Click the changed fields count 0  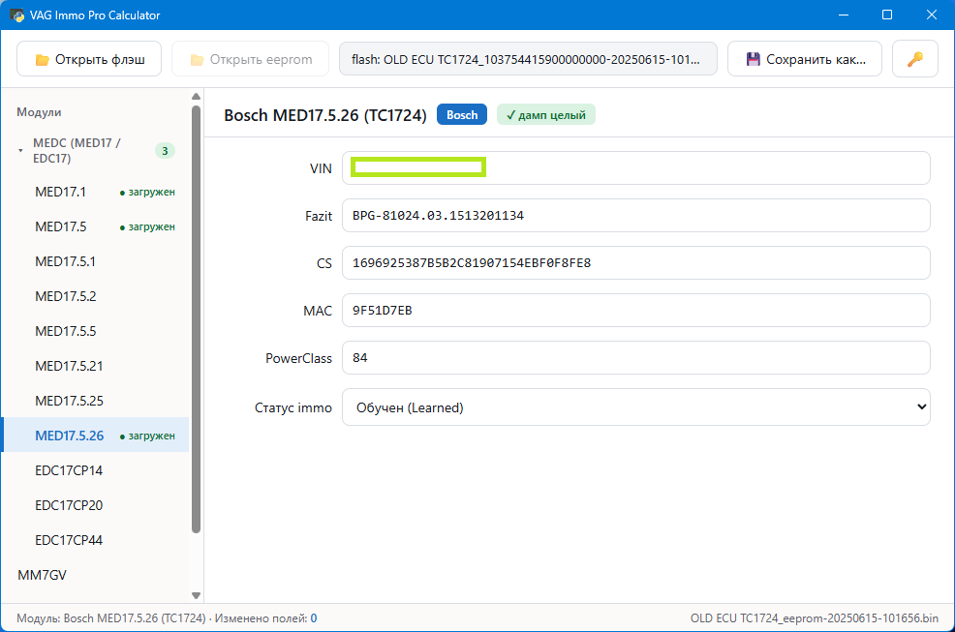point(314,618)
